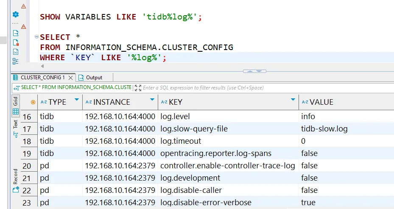Open filter dropdown for KEY column

point(293,100)
